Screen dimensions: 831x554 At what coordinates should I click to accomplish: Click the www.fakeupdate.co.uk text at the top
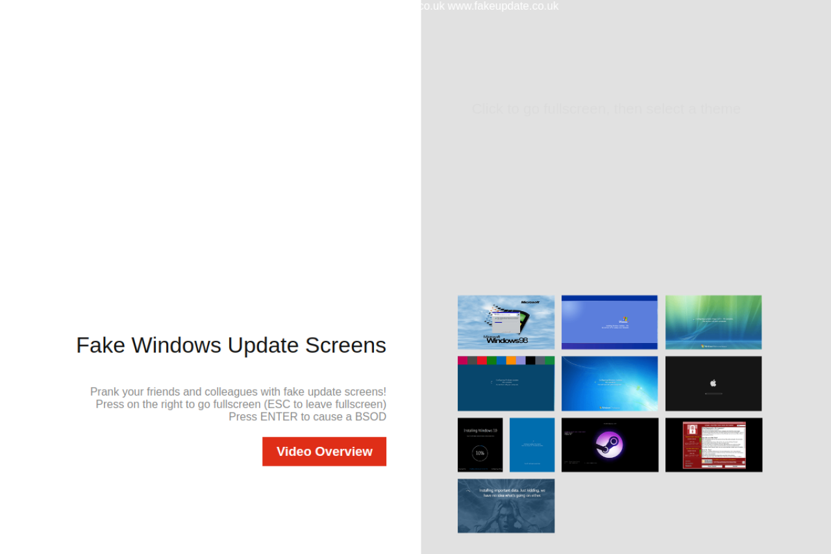[503, 6]
